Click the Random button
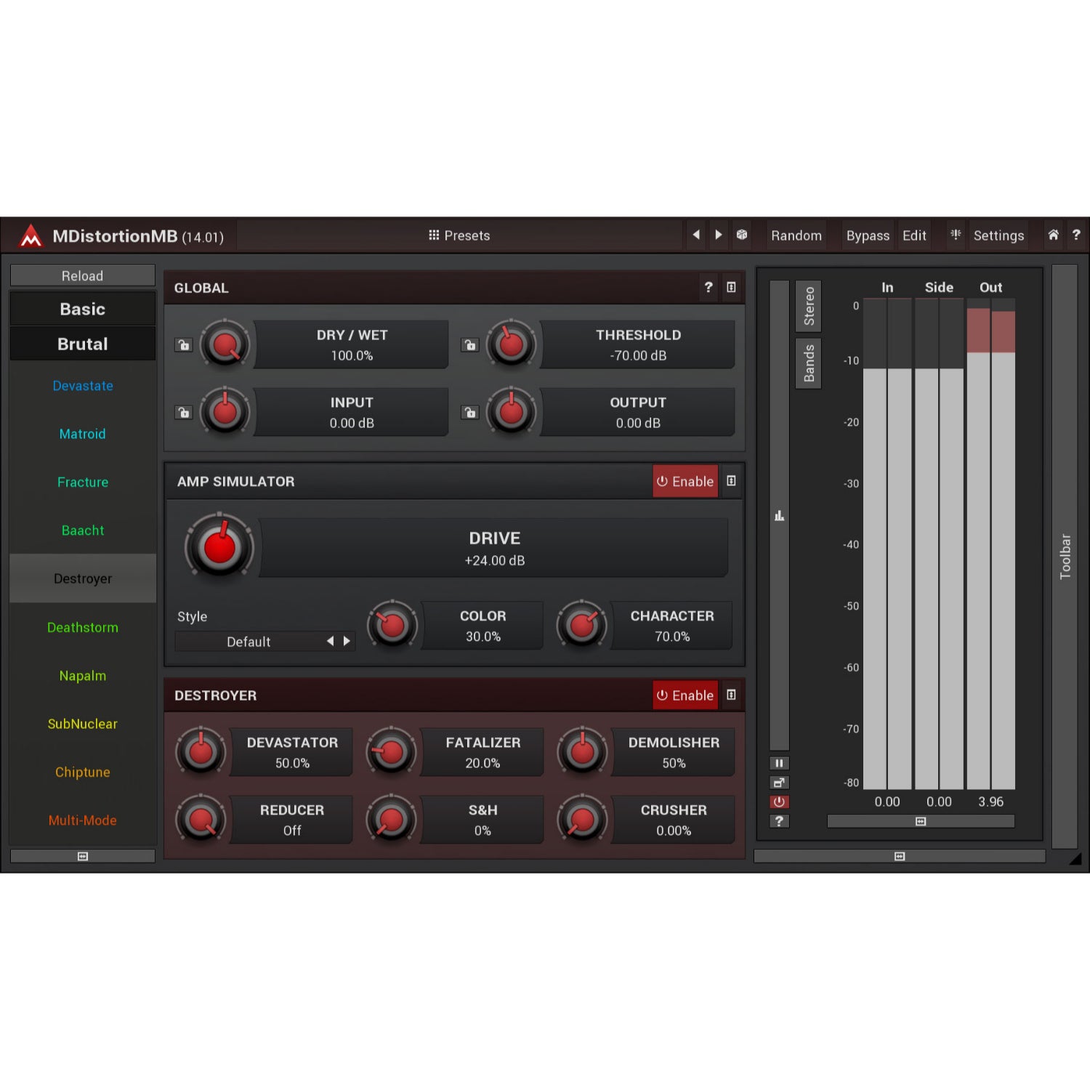Image resolution: width=1090 pixels, height=1090 pixels. pyautogui.click(x=796, y=235)
